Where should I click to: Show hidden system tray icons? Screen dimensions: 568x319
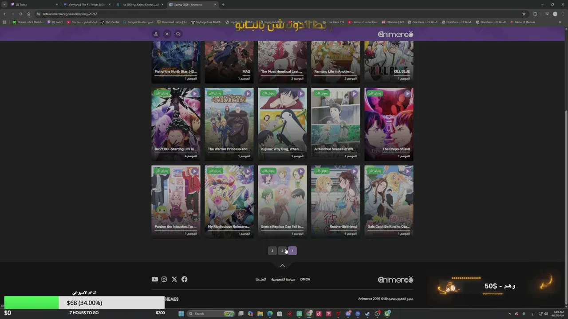509,314
